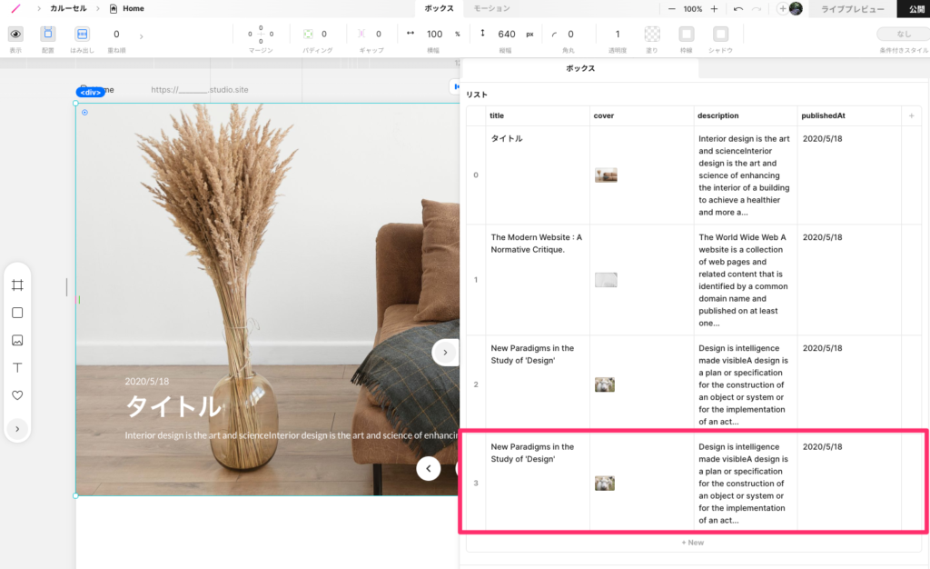Open row 0 cover thumbnail
The height and width of the screenshot is (569, 930).
tap(606, 175)
